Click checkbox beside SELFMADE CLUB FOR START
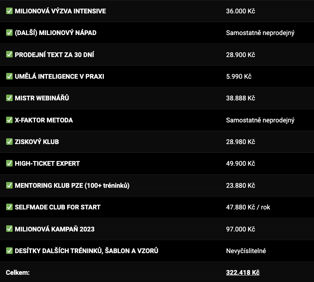The height and width of the screenshot is (282, 314). (9, 207)
